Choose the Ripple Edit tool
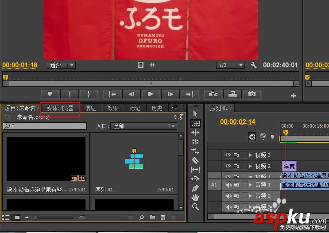Viewport: 329px width, 233px height. [x=195, y=132]
